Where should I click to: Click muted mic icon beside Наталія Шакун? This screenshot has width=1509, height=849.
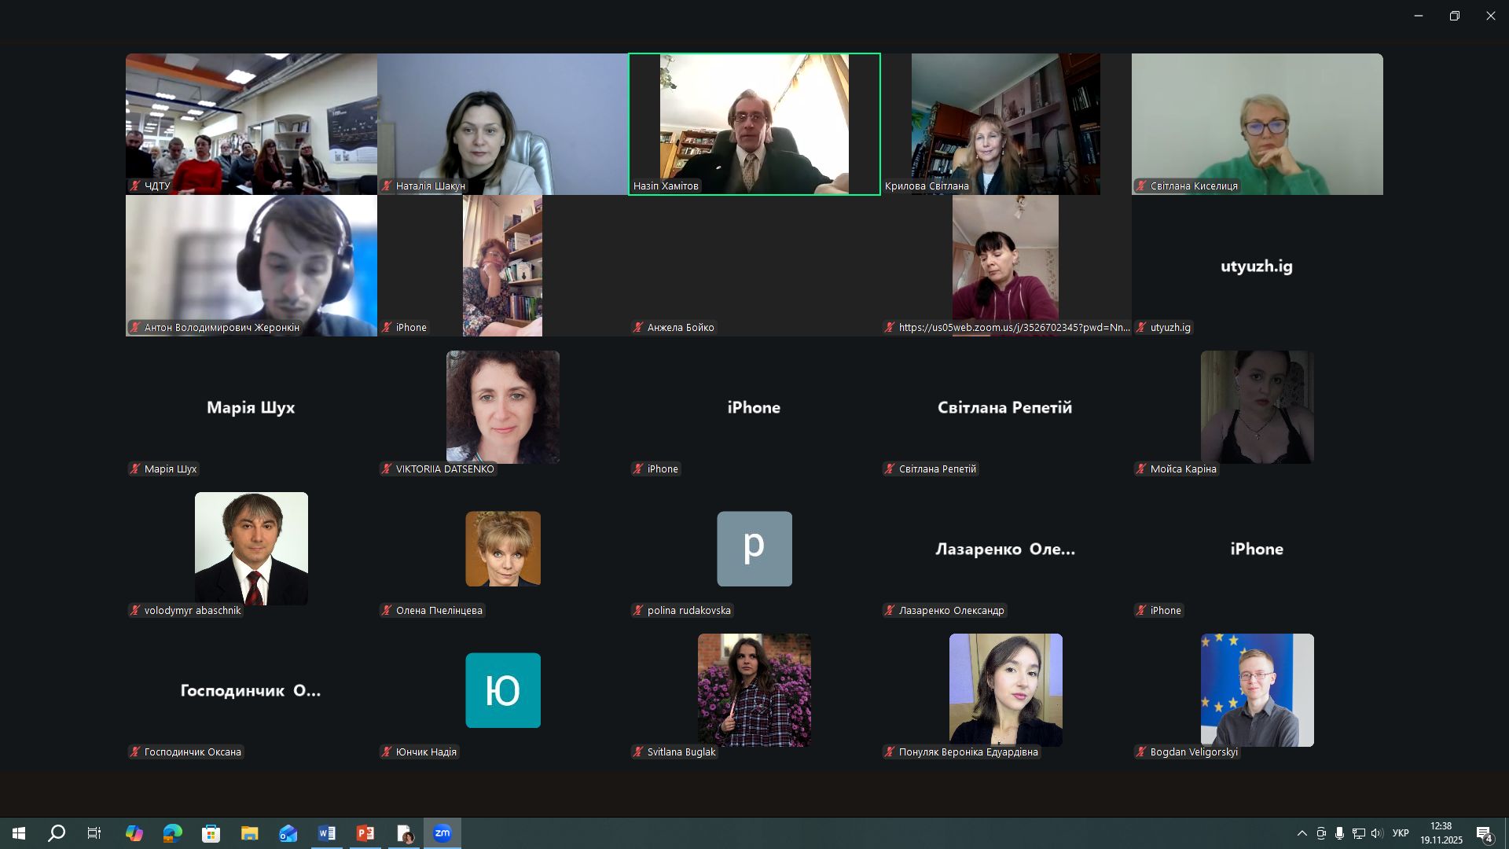[387, 186]
